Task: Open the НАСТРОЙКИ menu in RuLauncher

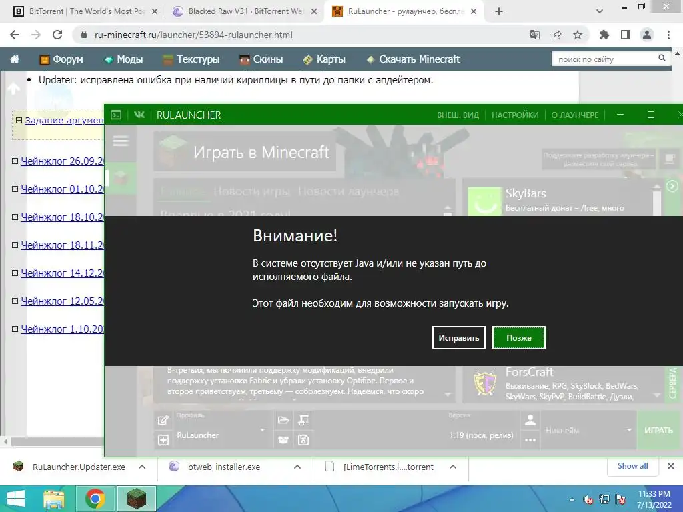Action: click(515, 115)
